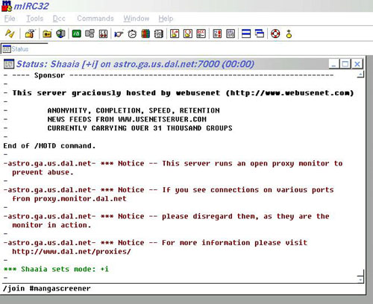Click the 'End of /MOTD command.' line
Image resolution: width=373 pixels, height=304 pixels.
[x=49, y=146]
